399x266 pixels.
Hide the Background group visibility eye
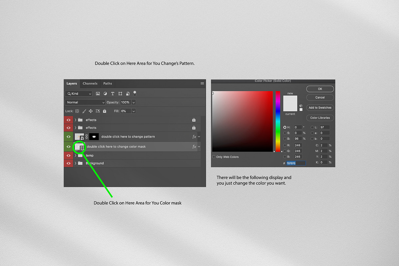(x=68, y=163)
